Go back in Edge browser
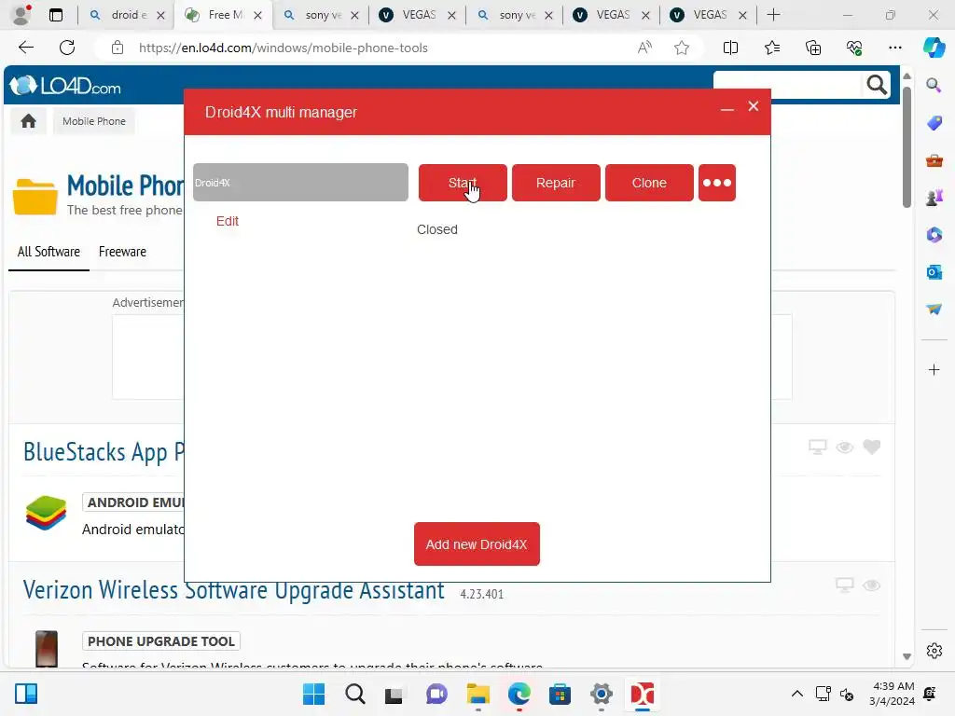 pyautogui.click(x=26, y=48)
